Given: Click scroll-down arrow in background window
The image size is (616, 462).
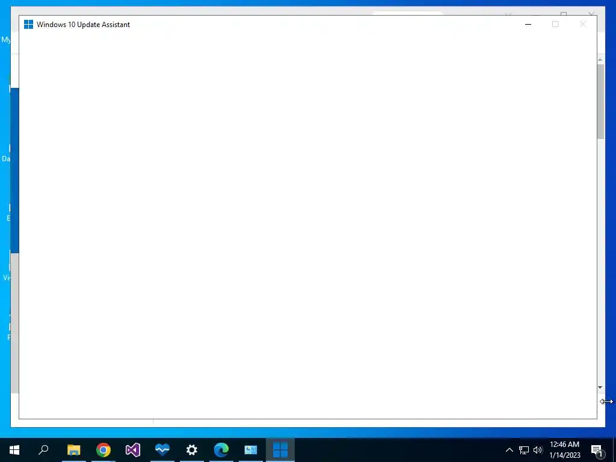Looking at the screenshot, I should pos(600,387).
